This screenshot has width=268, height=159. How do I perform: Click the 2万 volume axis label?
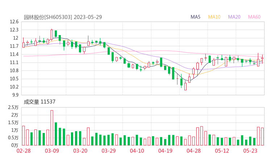click(x=15, y=115)
